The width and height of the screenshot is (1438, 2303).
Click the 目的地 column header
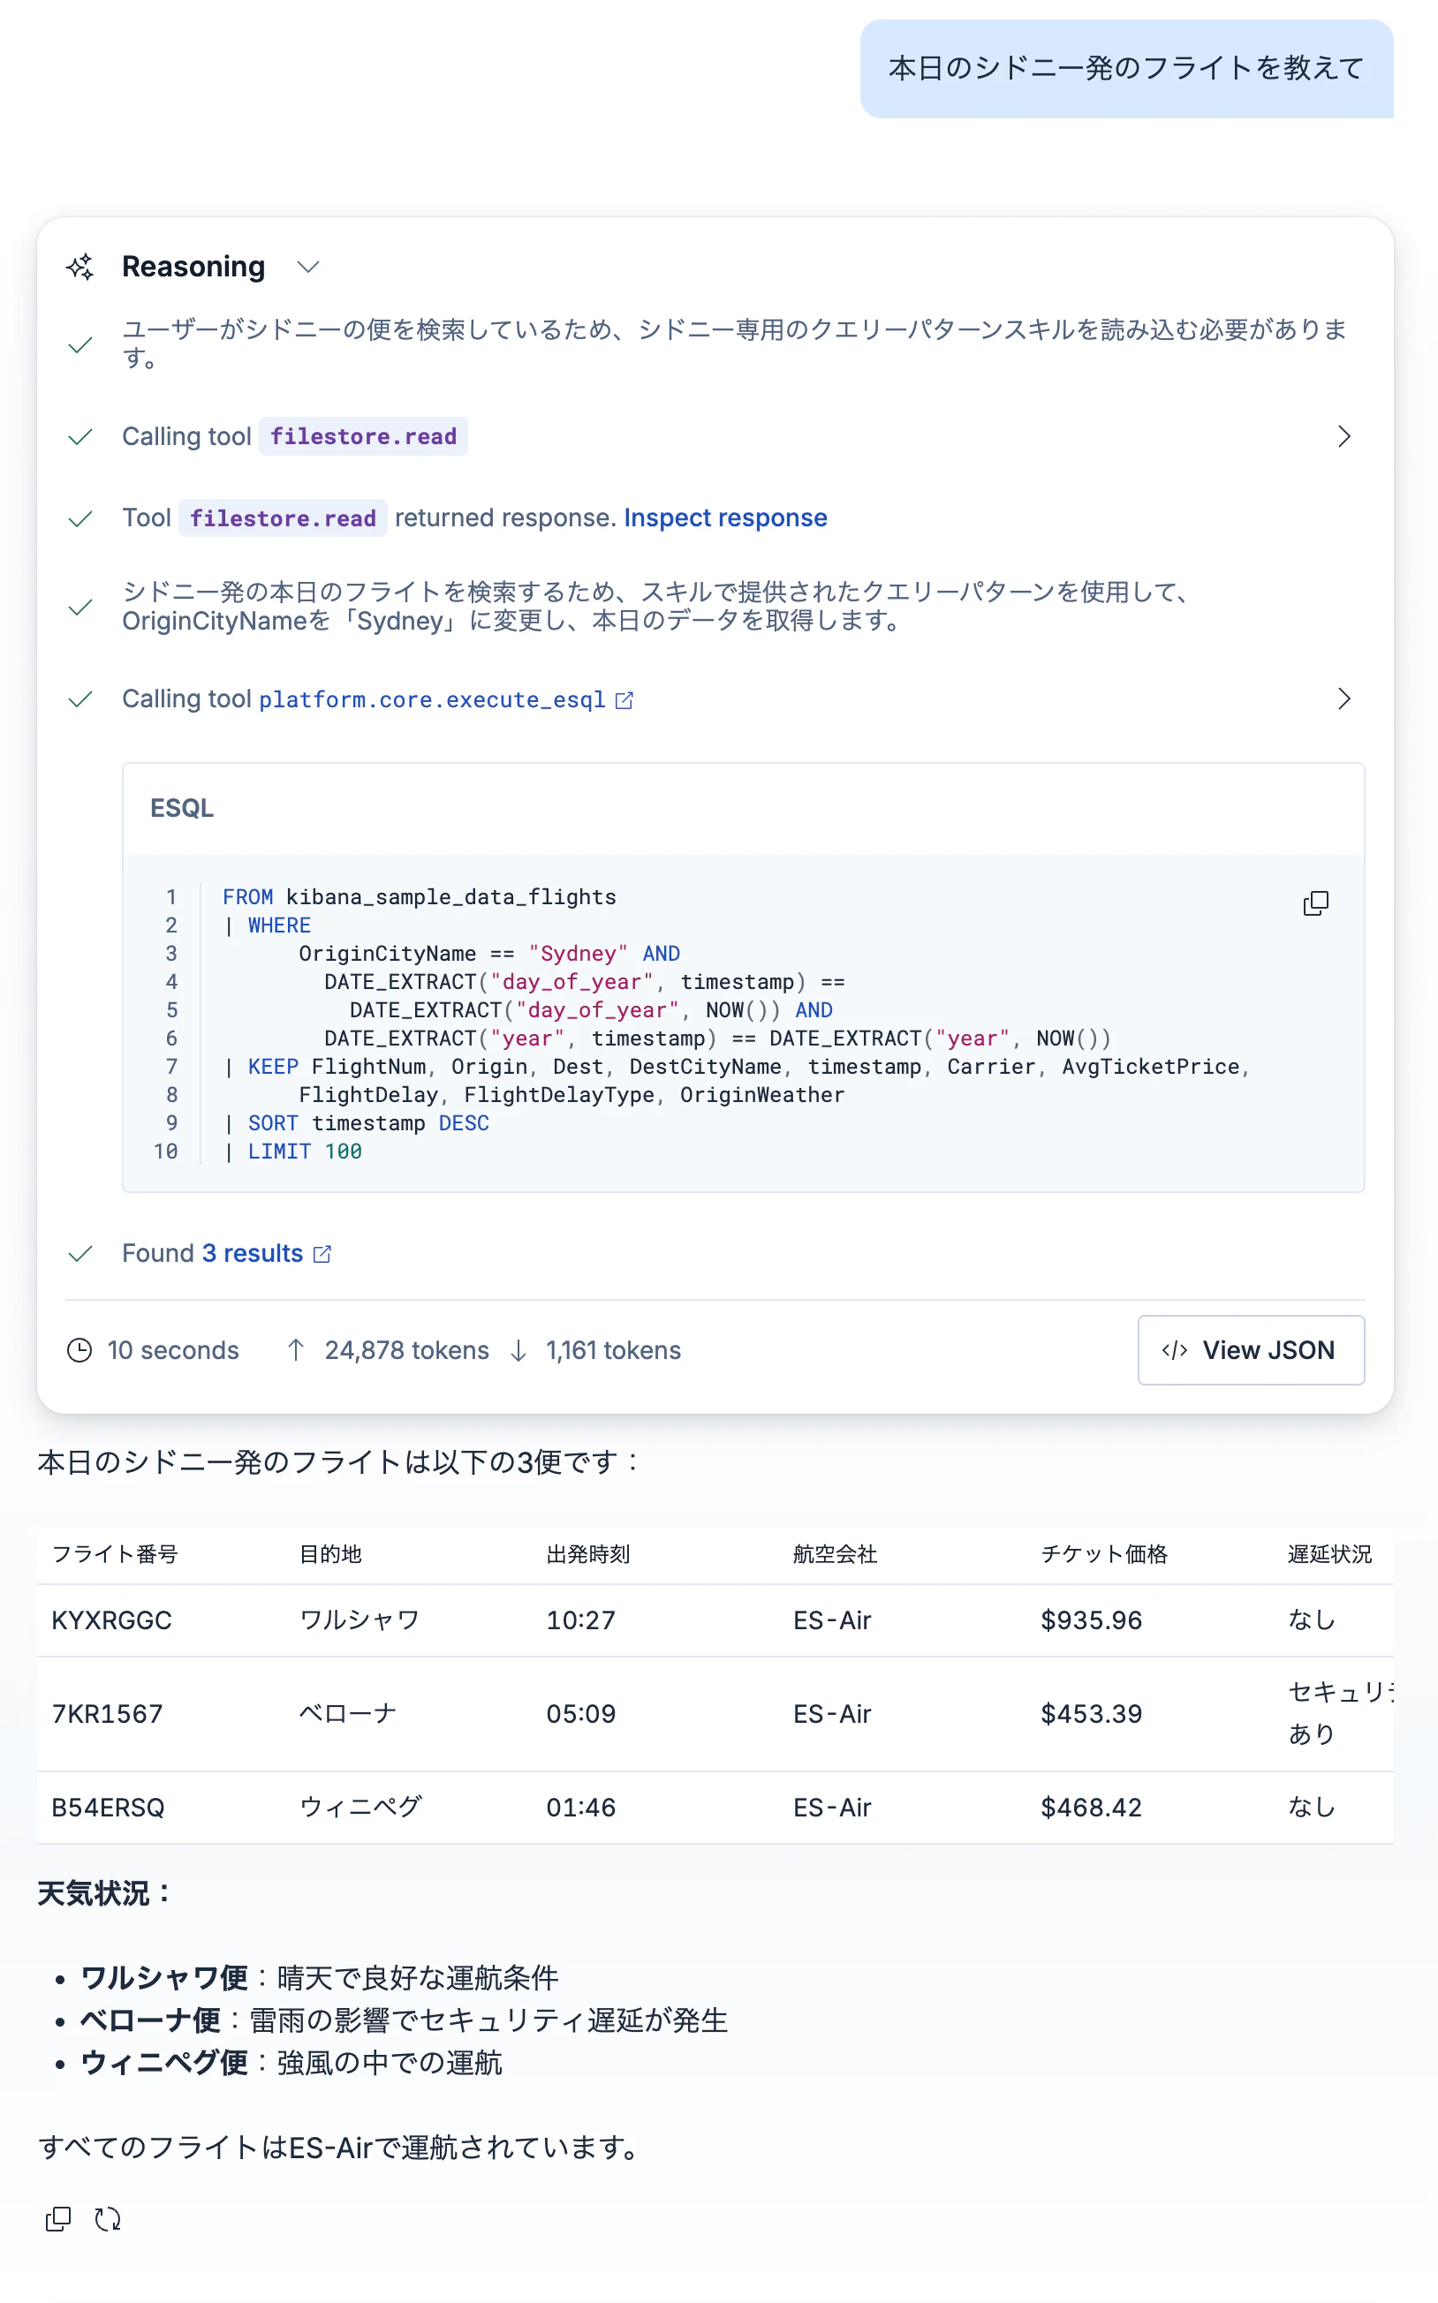(x=330, y=1553)
